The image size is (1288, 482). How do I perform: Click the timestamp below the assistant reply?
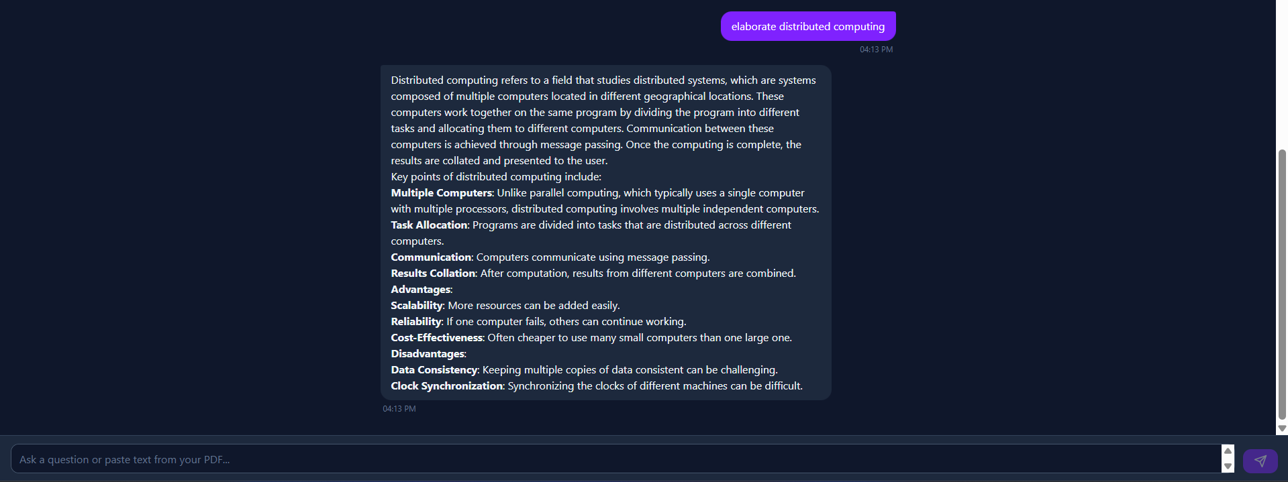click(399, 409)
